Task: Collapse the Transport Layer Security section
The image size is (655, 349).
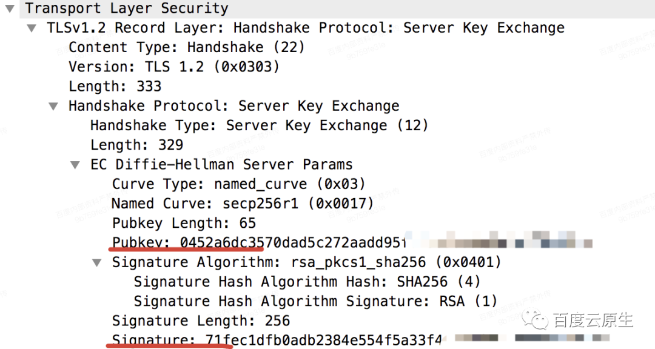Action: [x=10, y=8]
